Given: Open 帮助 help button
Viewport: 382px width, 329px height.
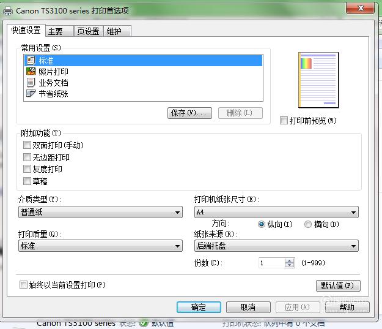Looking at the screenshot, I should tap(347, 308).
